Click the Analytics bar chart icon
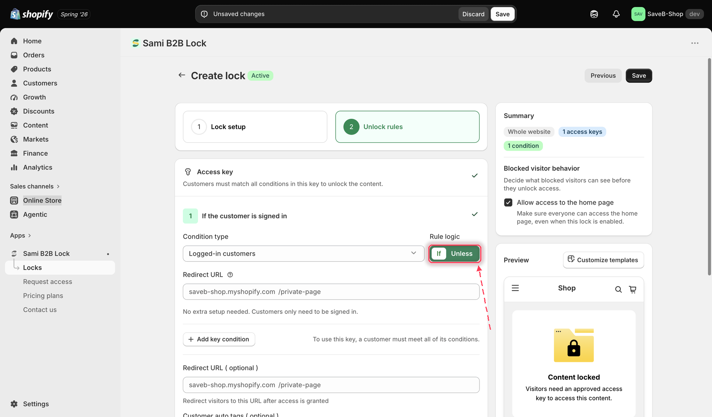 click(x=14, y=168)
